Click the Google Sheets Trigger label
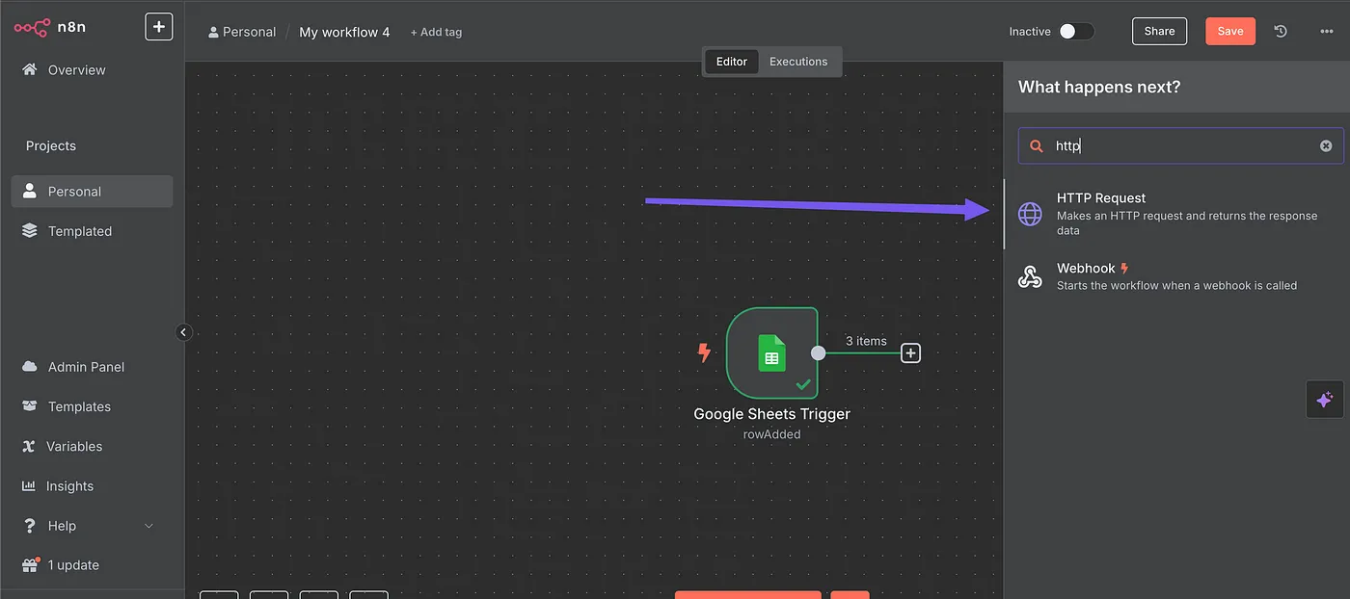This screenshot has height=599, width=1350. pos(771,414)
